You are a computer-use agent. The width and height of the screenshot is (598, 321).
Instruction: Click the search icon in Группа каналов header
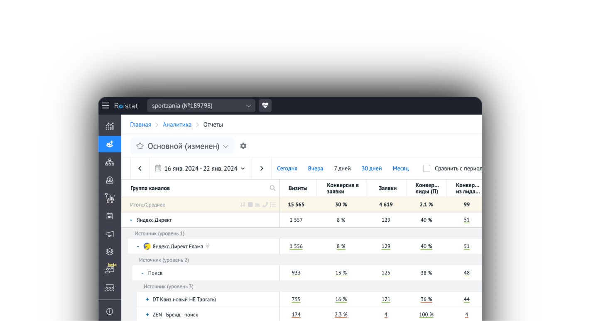272,188
